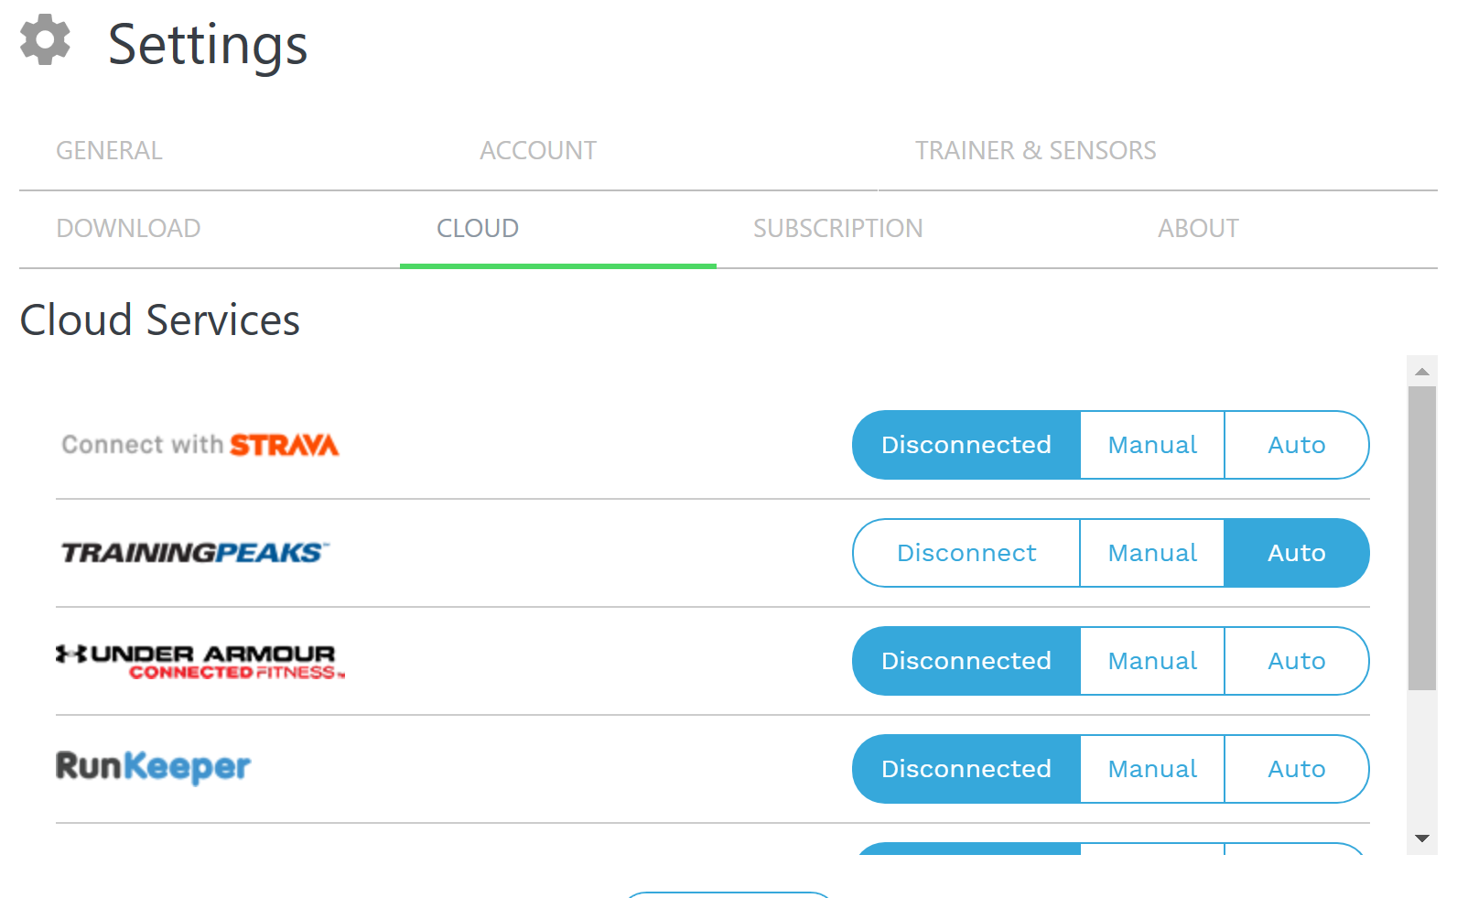Set Strava upload to Auto
This screenshot has height=898, width=1457.
tap(1297, 445)
